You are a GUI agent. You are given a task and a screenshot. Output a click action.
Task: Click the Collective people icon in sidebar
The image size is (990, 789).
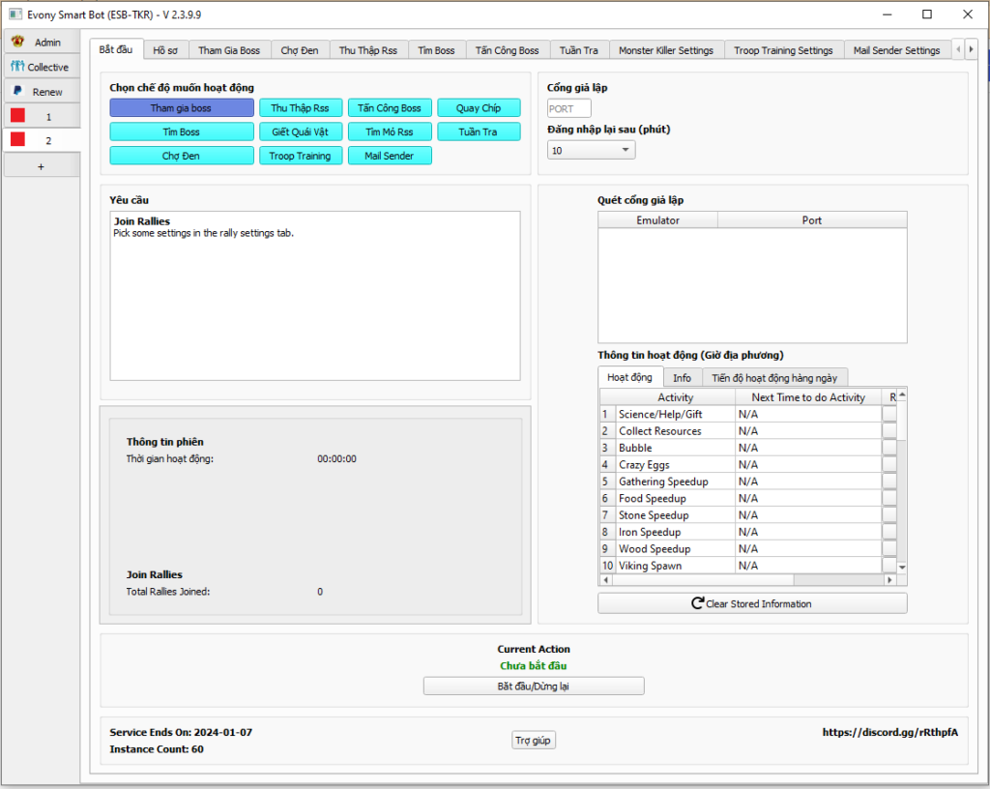17,67
